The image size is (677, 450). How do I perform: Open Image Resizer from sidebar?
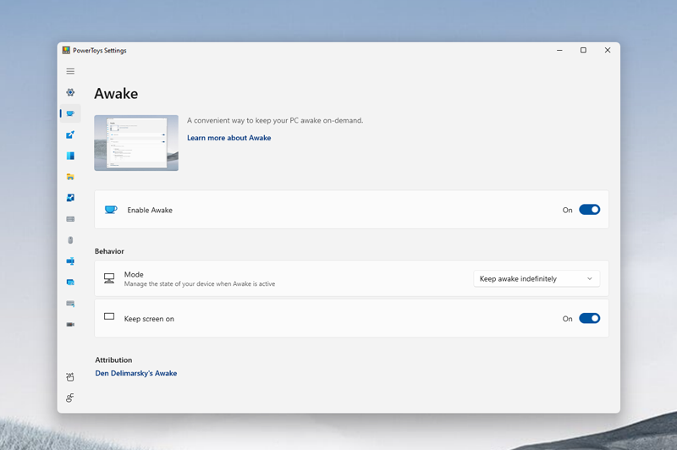(70, 198)
